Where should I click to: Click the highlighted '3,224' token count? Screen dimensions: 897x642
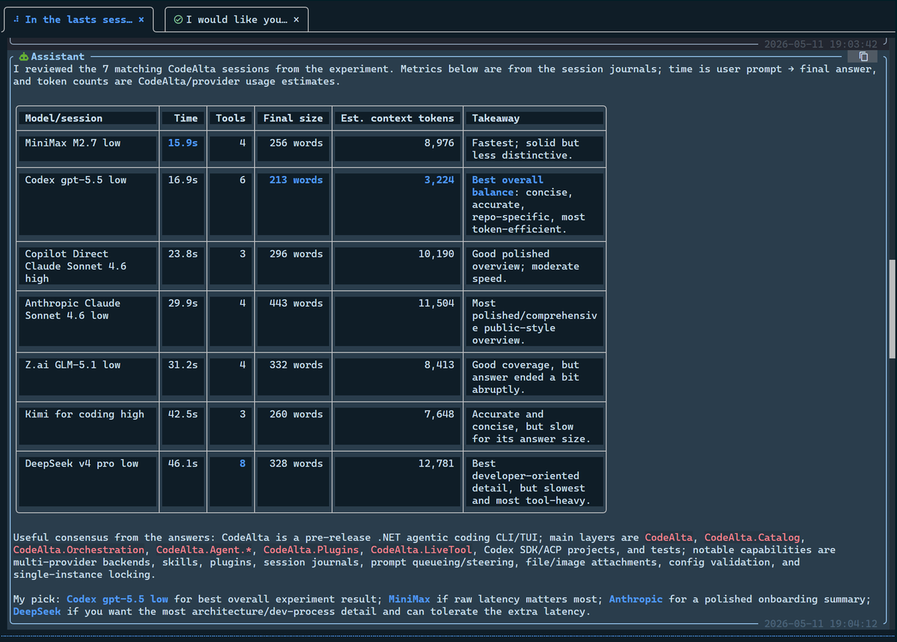point(439,180)
